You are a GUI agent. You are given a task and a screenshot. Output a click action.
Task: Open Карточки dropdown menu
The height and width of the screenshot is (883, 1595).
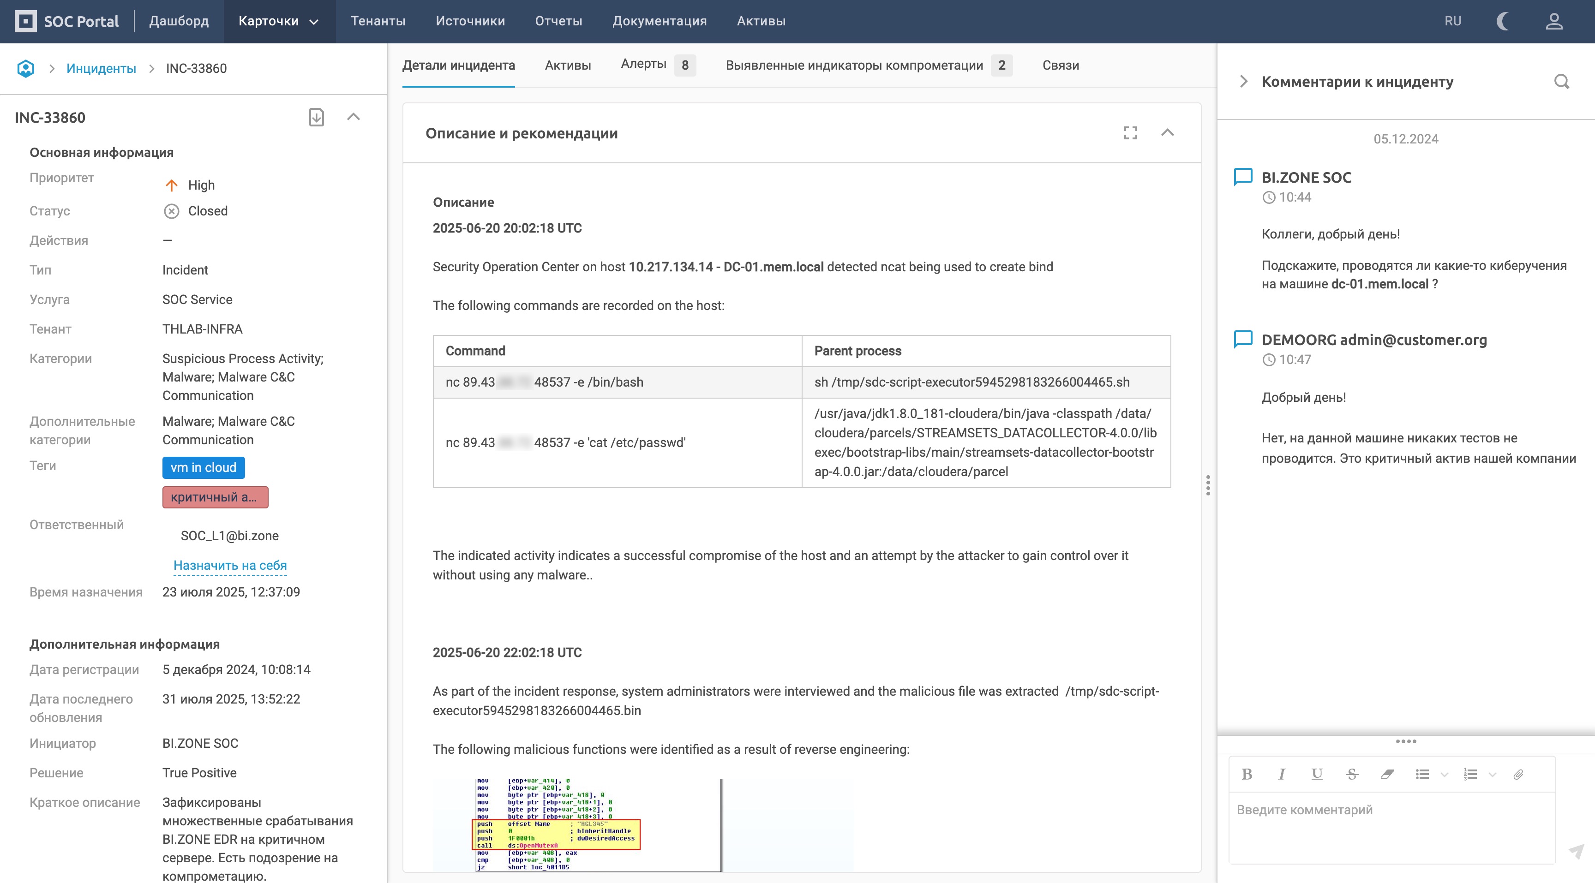point(279,21)
